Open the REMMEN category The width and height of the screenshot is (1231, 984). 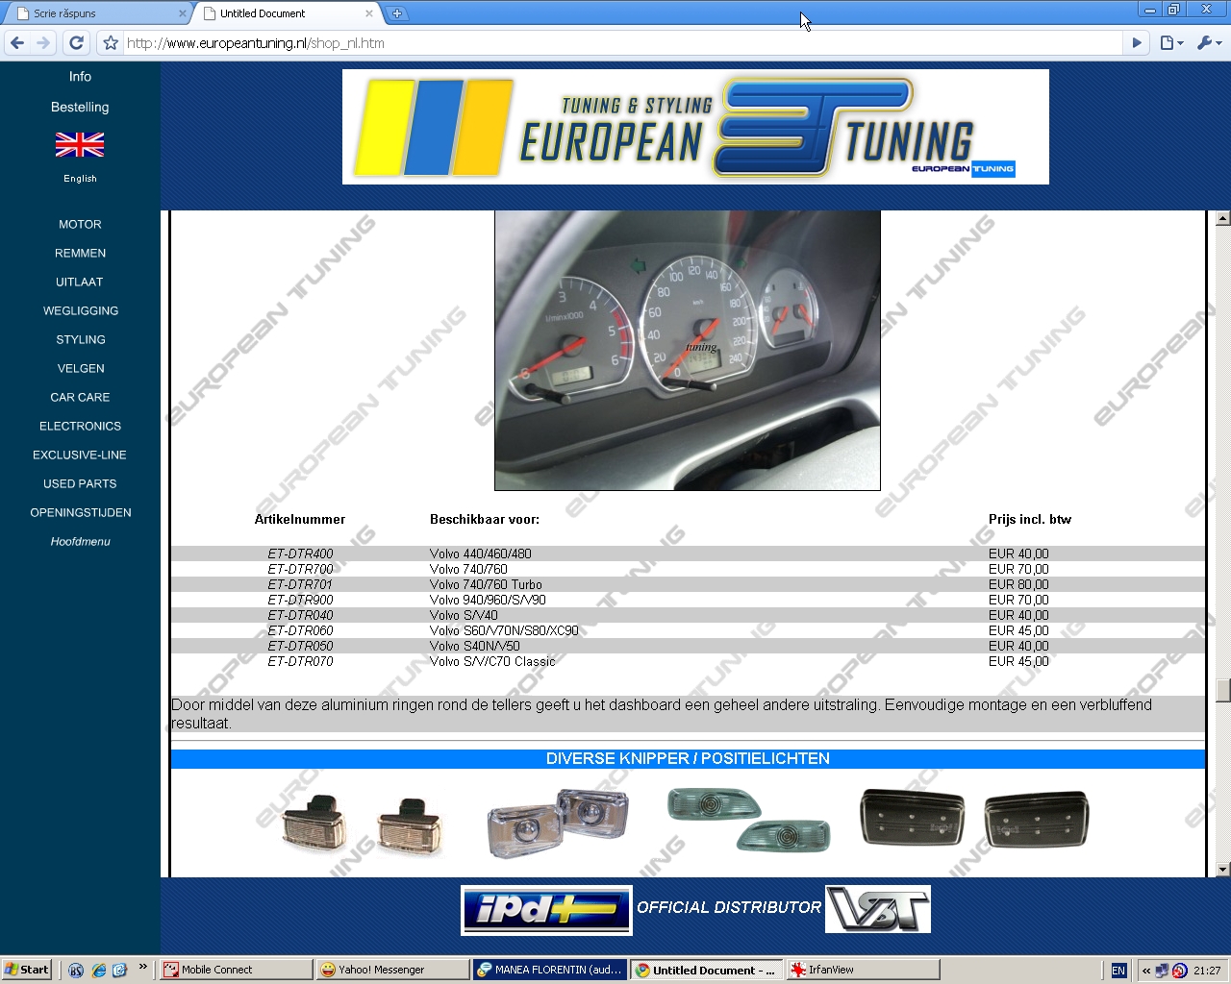(x=80, y=254)
